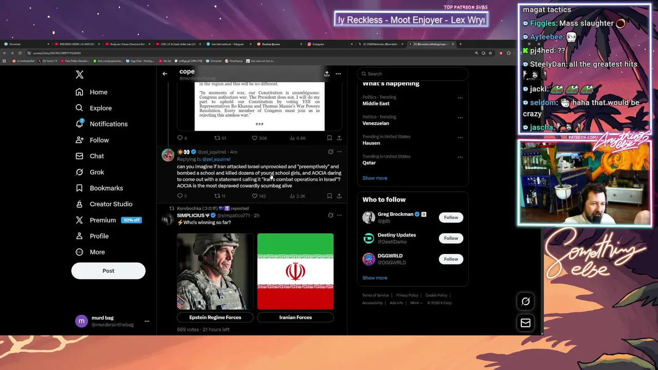Open the Iranian flag poll image
This screenshot has height=370, width=658.
[296, 271]
